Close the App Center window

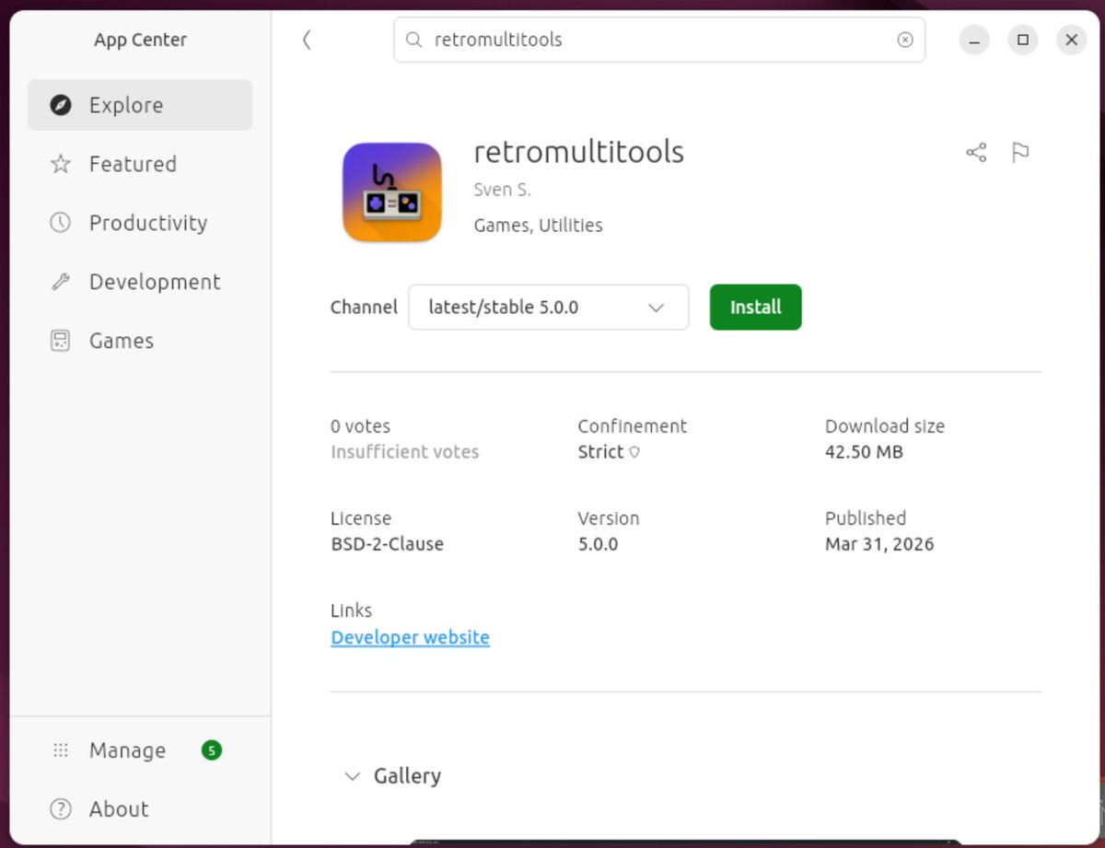pyautogui.click(x=1071, y=40)
